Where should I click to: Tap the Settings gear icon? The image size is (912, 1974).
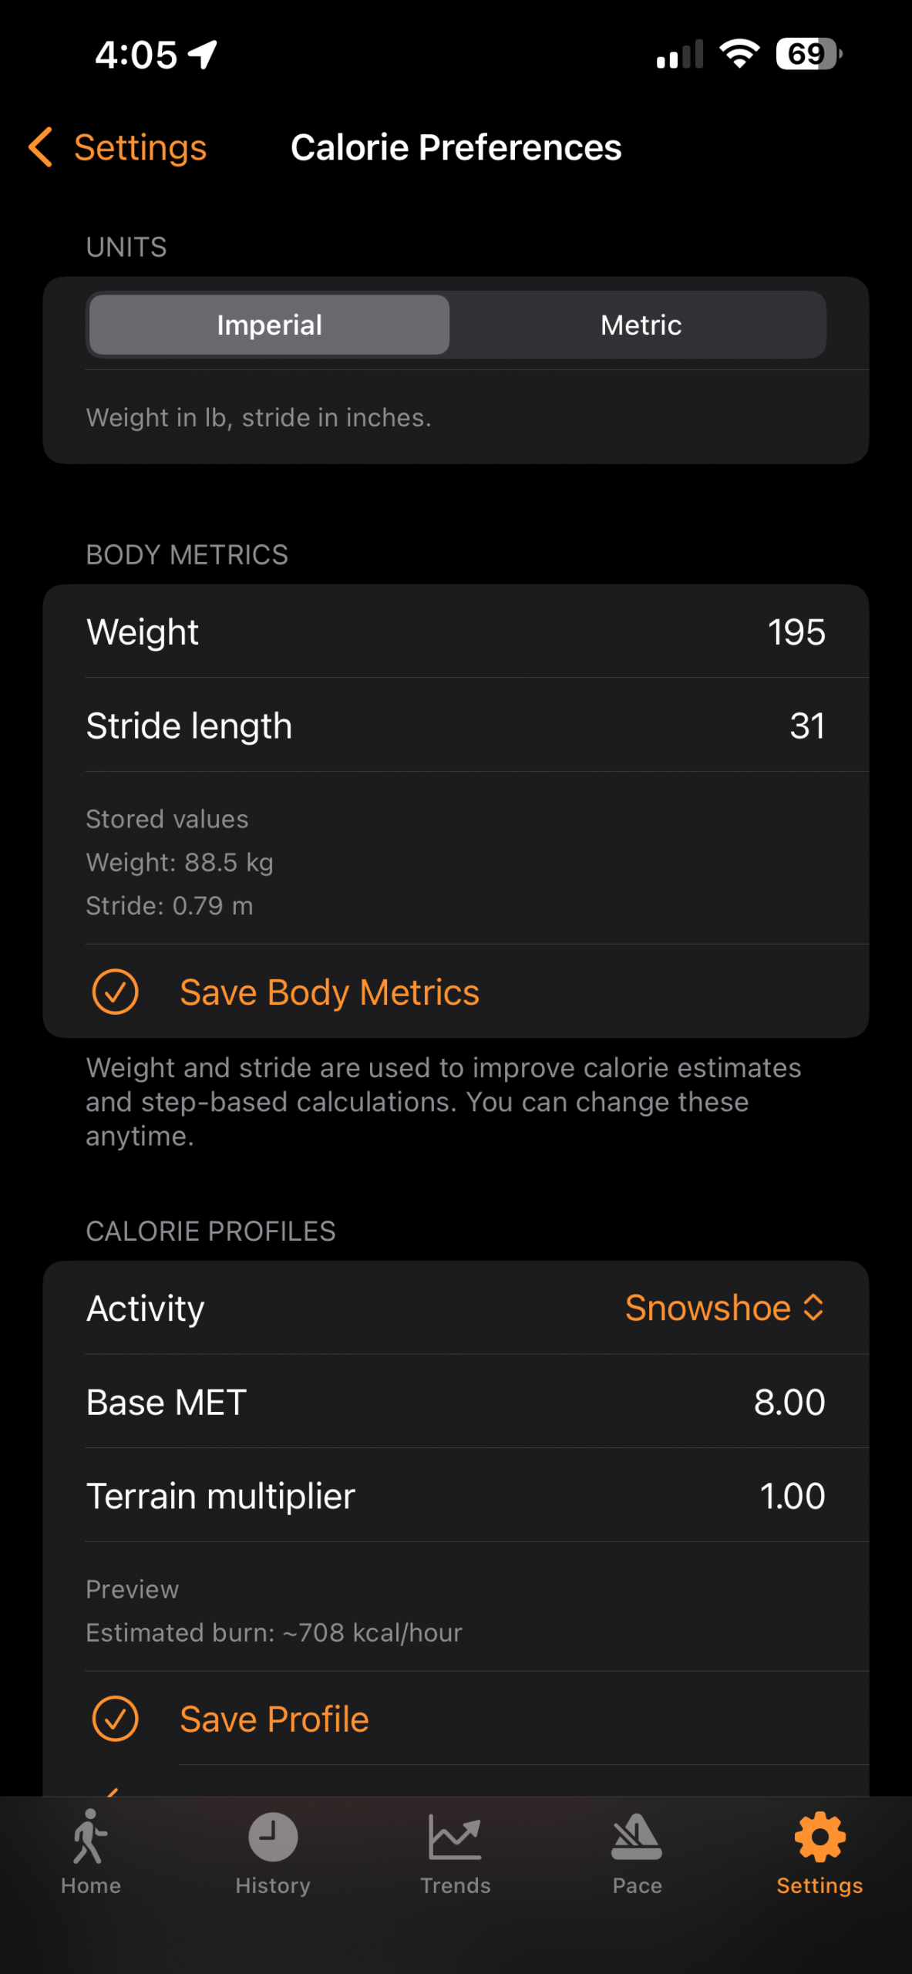(819, 1837)
